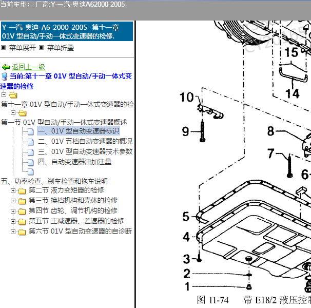311x308 pixels.
Task: Click the 返回上一级 link
Action: (28, 67)
